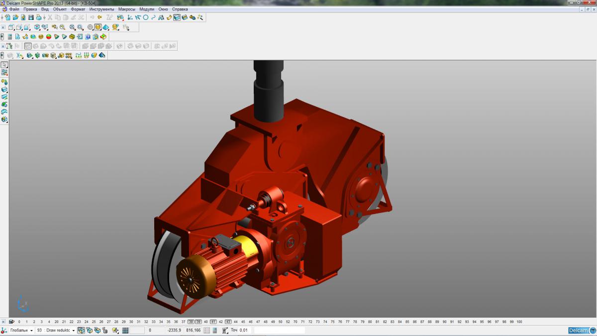The height and width of the screenshot is (336, 597).
Task: Toggle level 20 in levels bar
Action: [56, 322]
